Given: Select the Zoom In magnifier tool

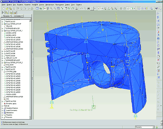Looking at the screenshot, I should (52, 8).
